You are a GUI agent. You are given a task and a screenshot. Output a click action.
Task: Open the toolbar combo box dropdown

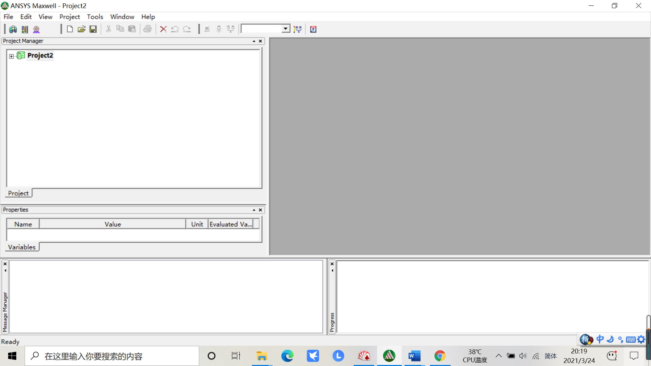coord(286,29)
